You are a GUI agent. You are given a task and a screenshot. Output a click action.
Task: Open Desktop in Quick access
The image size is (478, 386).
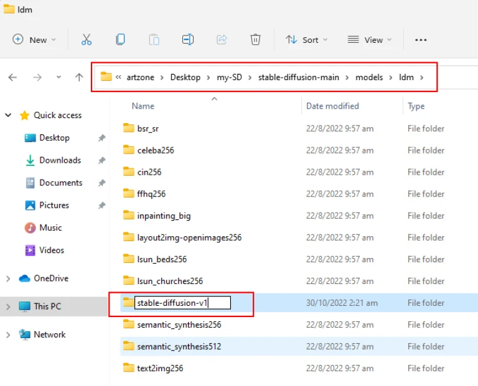[54, 138]
